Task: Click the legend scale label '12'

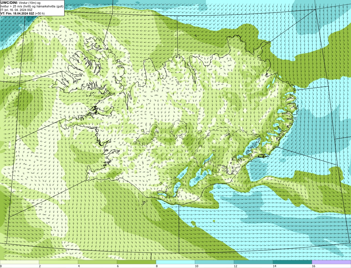Action: pos(236,266)
